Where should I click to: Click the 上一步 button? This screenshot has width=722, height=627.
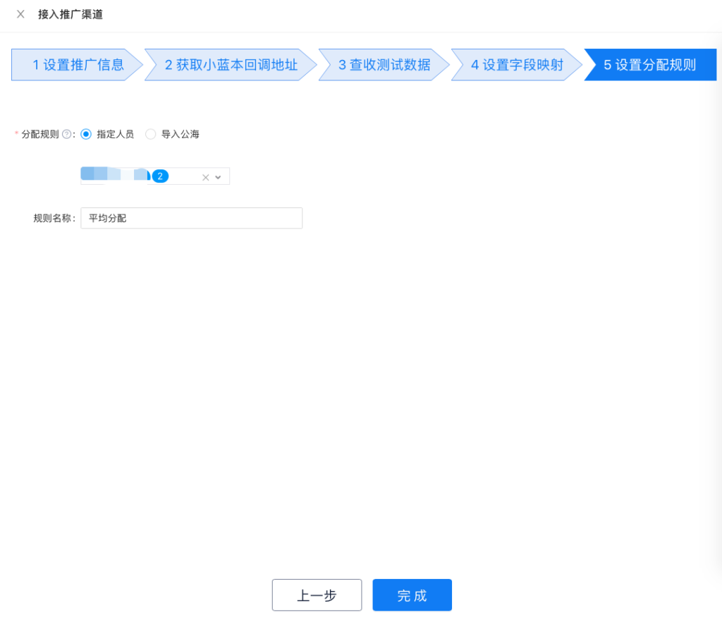coord(317,595)
